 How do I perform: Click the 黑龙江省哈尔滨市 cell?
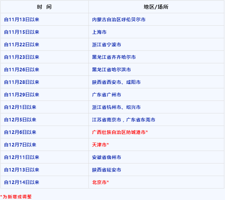pos(156,70)
